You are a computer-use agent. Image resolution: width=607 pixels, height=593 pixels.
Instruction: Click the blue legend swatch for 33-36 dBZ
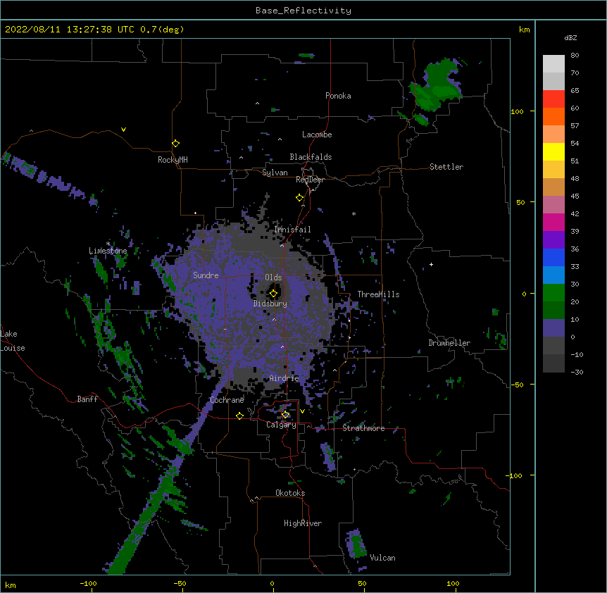click(x=553, y=257)
